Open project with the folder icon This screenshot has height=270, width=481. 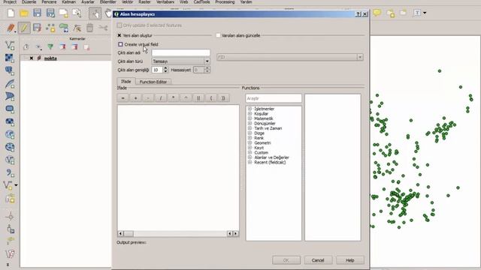point(24,13)
